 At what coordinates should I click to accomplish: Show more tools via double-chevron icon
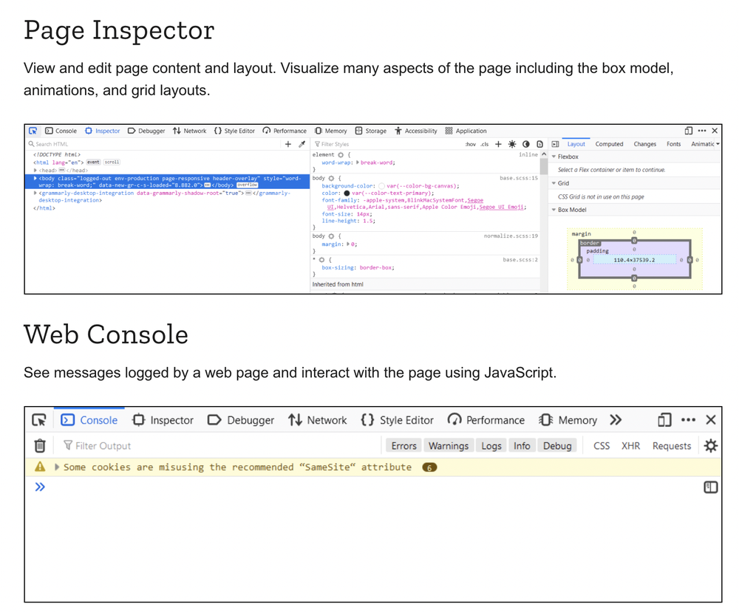click(616, 420)
